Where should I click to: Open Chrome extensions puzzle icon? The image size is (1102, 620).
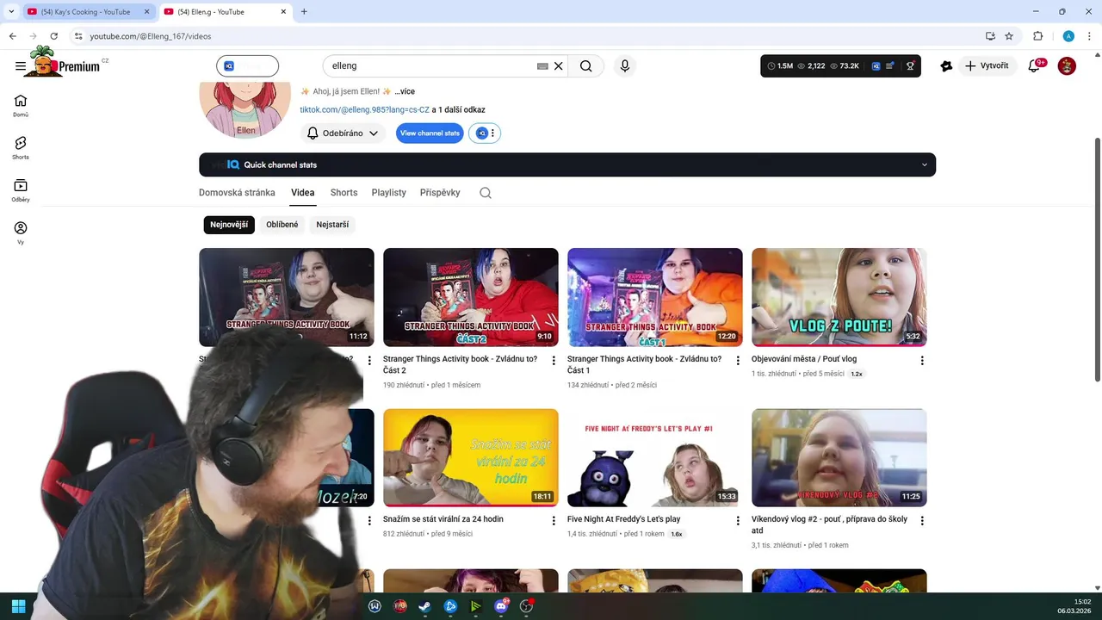(1037, 36)
